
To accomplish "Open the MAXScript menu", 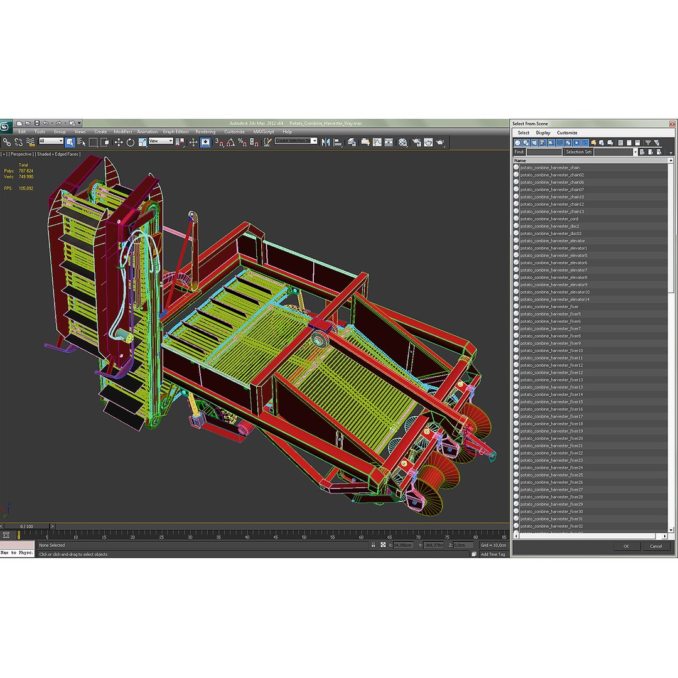I will point(264,132).
